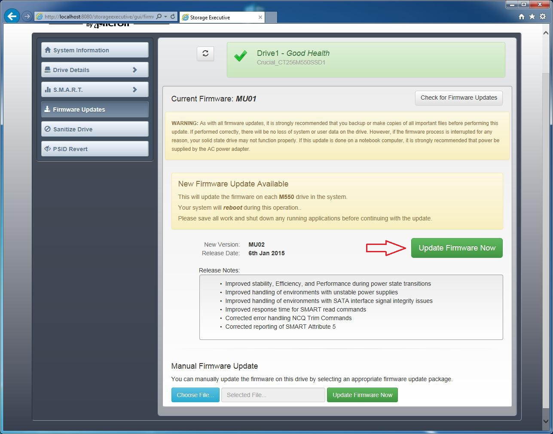Open Sanitize Drive in sidebar
553x434 pixels.
point(95,129)
